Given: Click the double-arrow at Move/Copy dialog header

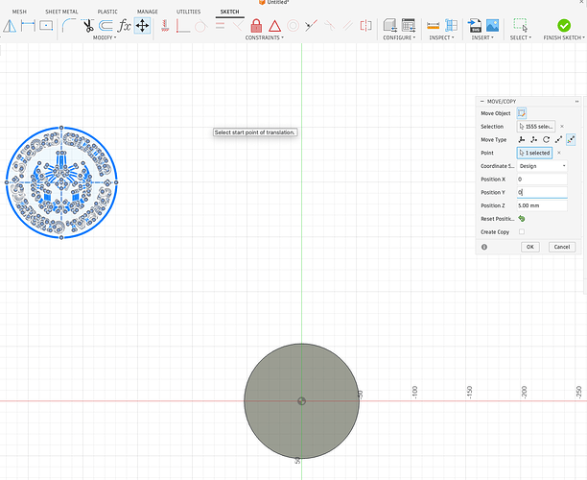Looking at the screenshot, I should 576,102.
